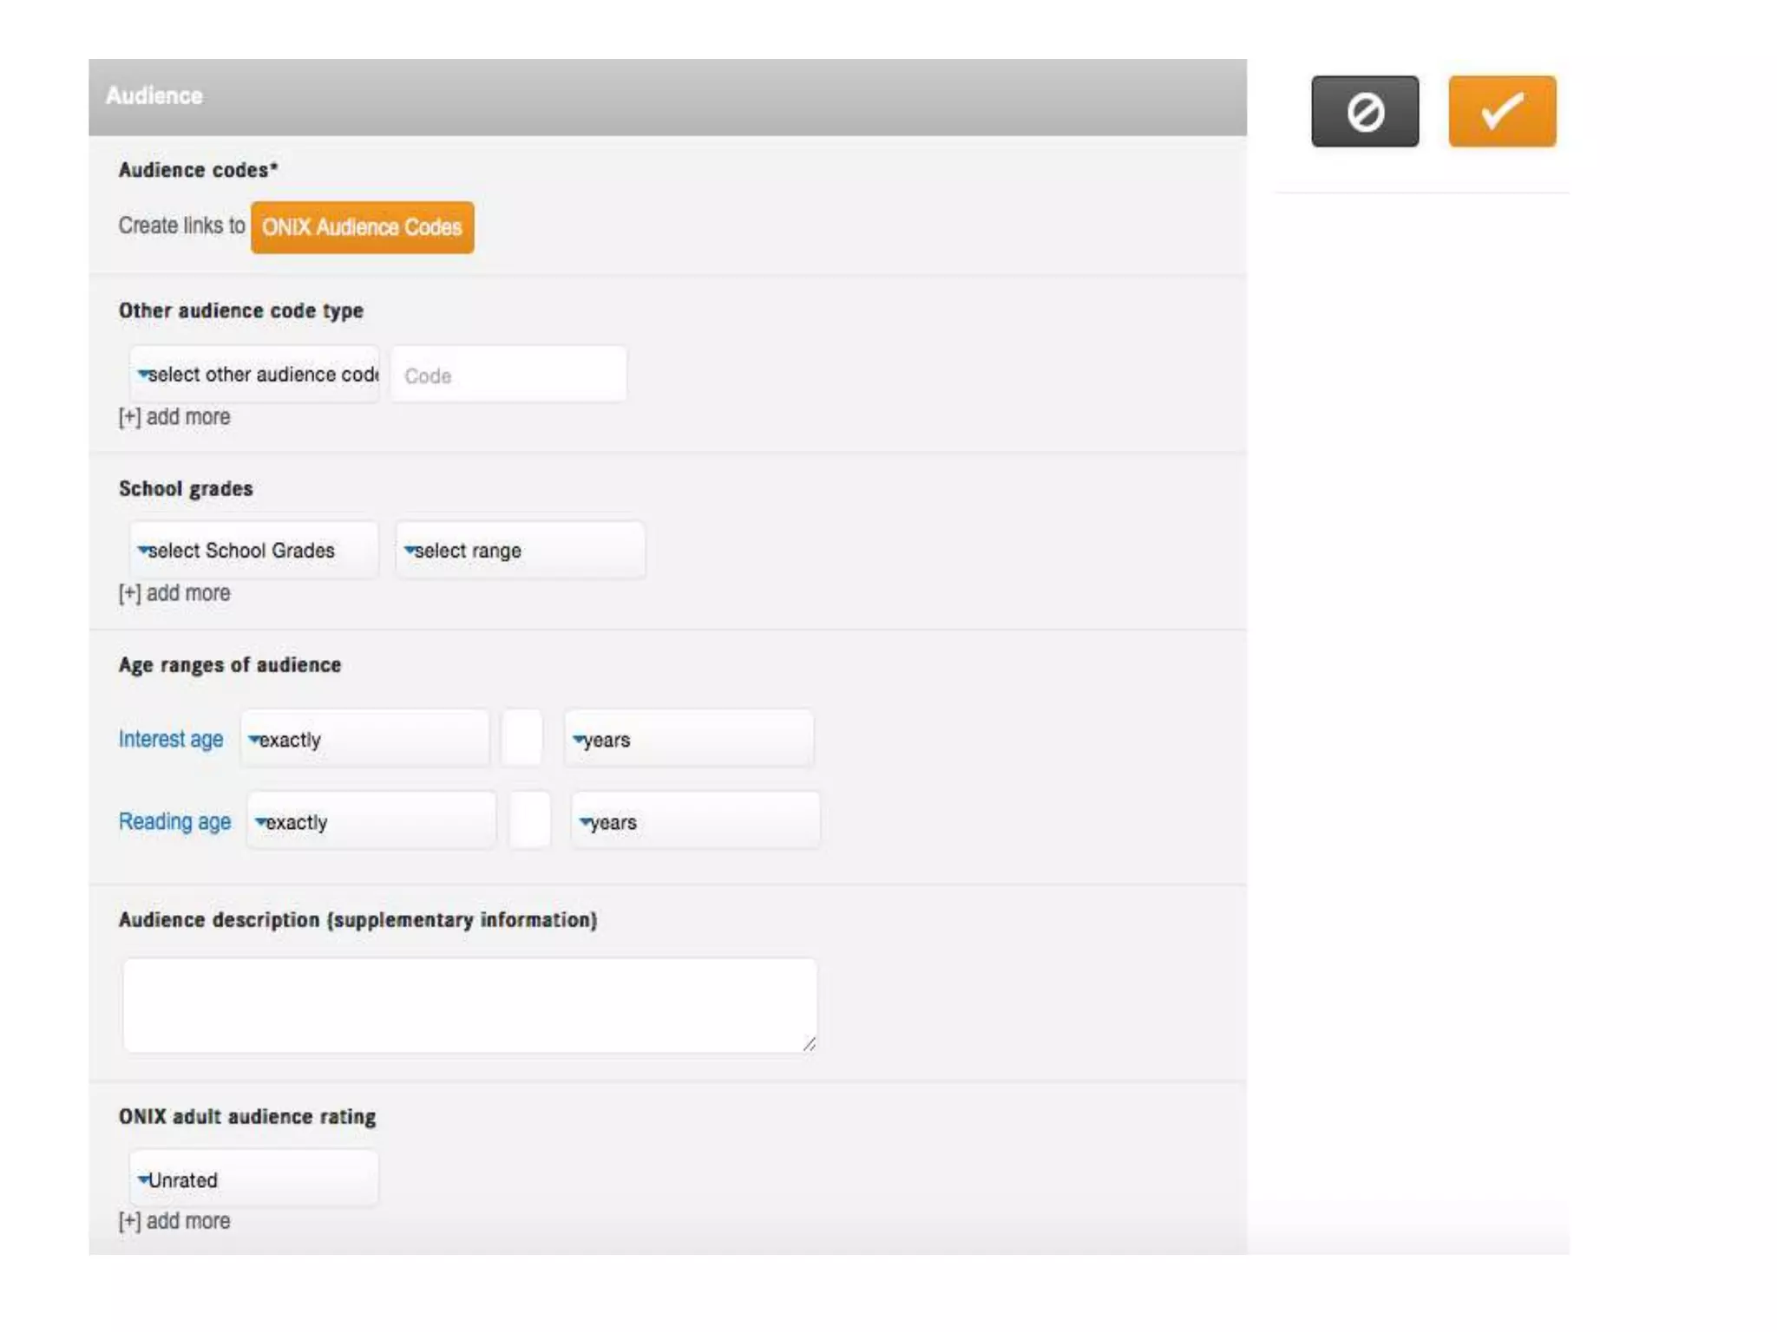Open Reading age years unit dropdown
The width and height of the screenshot is (1777, 1332).
coord(696,821)
